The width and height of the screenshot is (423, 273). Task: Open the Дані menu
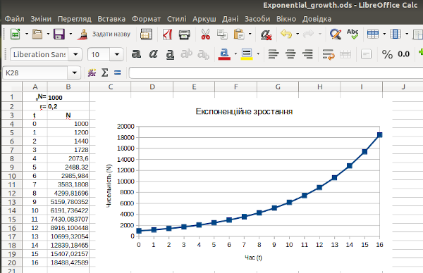pos(230,19)
